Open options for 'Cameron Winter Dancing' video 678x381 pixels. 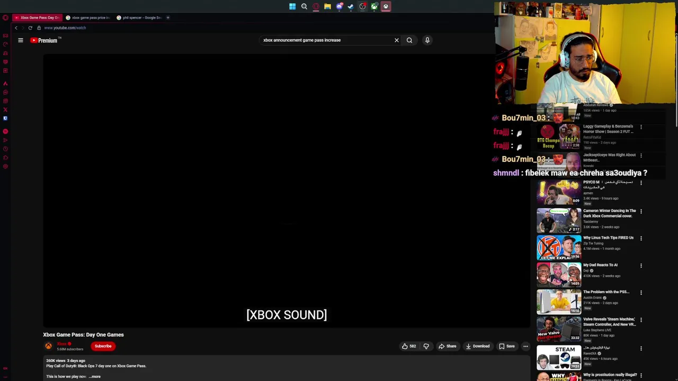[x=641, y=212]
